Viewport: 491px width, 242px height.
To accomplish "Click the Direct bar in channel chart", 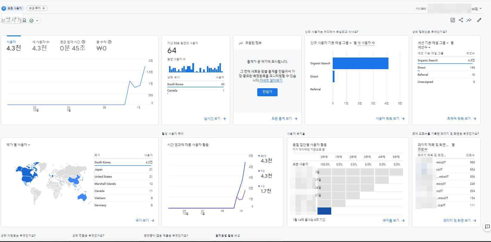I will (334, 76).
